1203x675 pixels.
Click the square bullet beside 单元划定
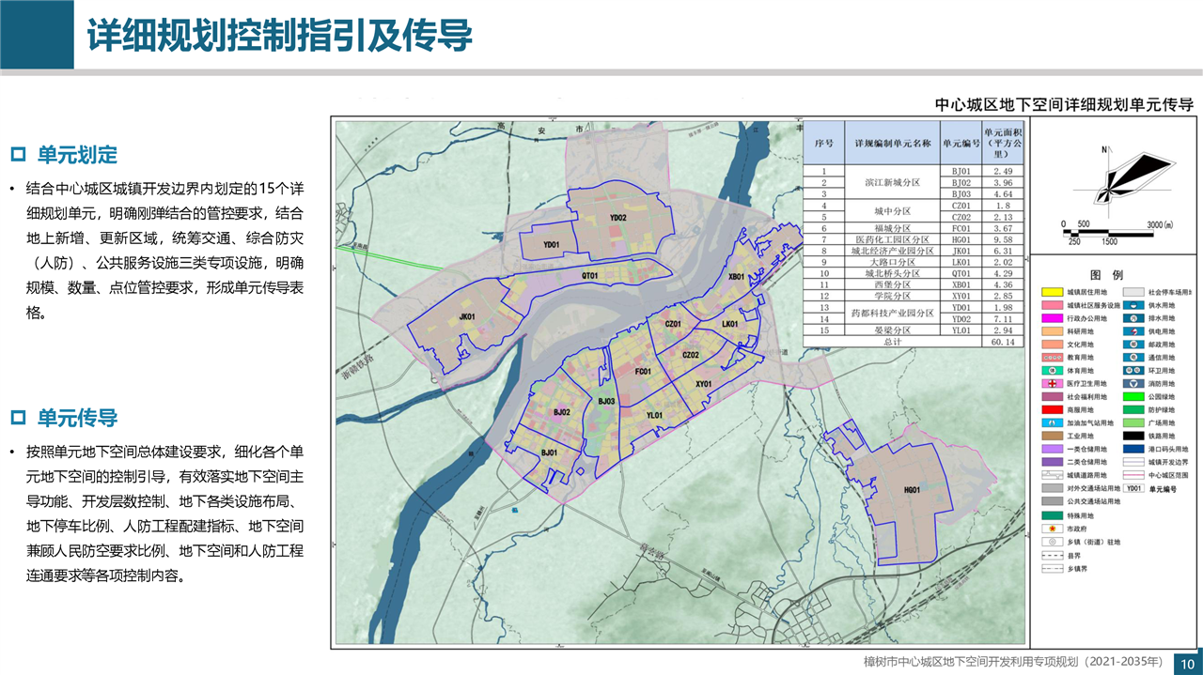point(17,154)
